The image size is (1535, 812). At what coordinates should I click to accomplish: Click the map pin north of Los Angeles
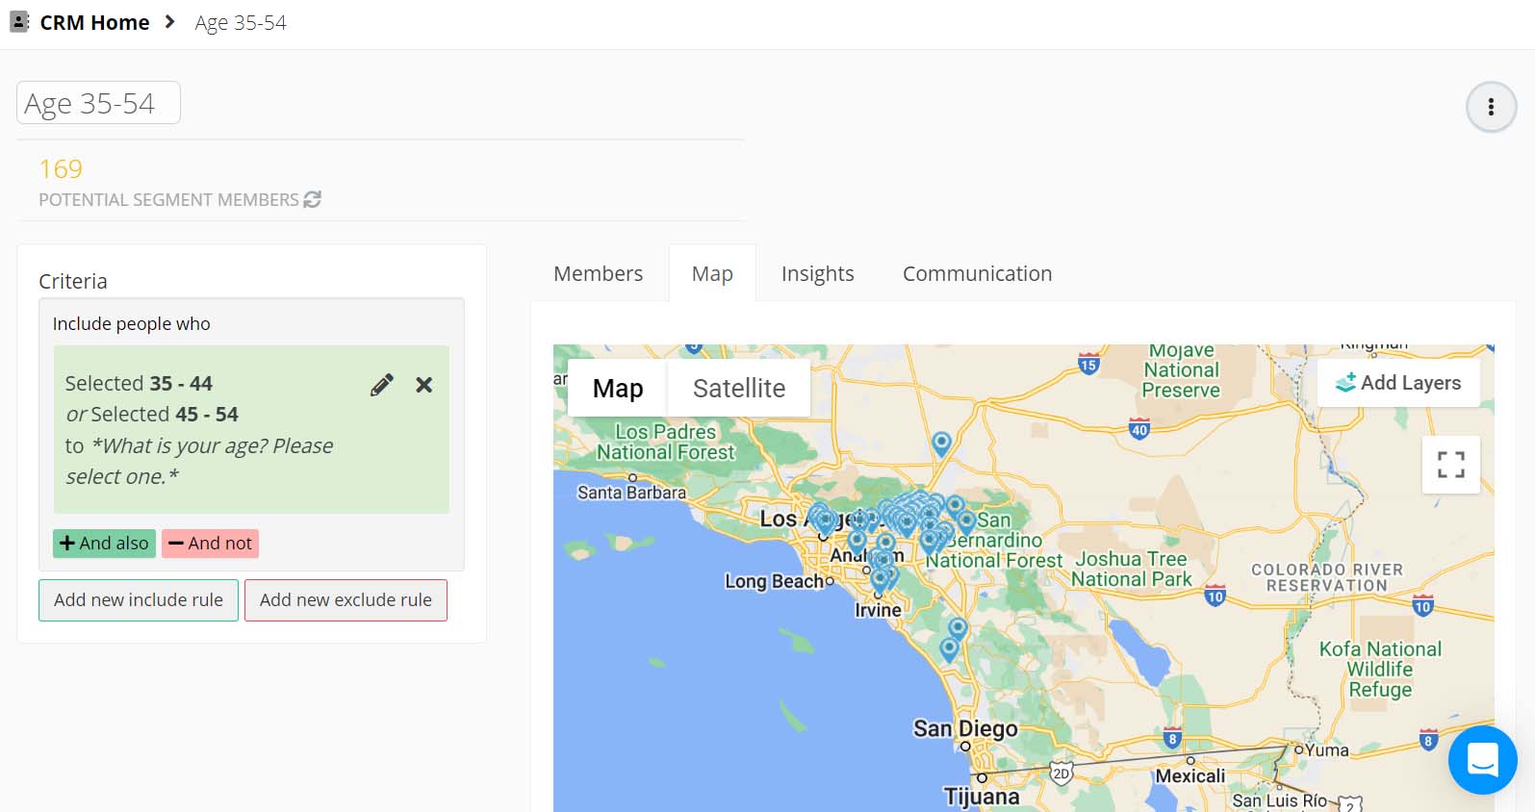pyautogui.click(x=941, y=442)
